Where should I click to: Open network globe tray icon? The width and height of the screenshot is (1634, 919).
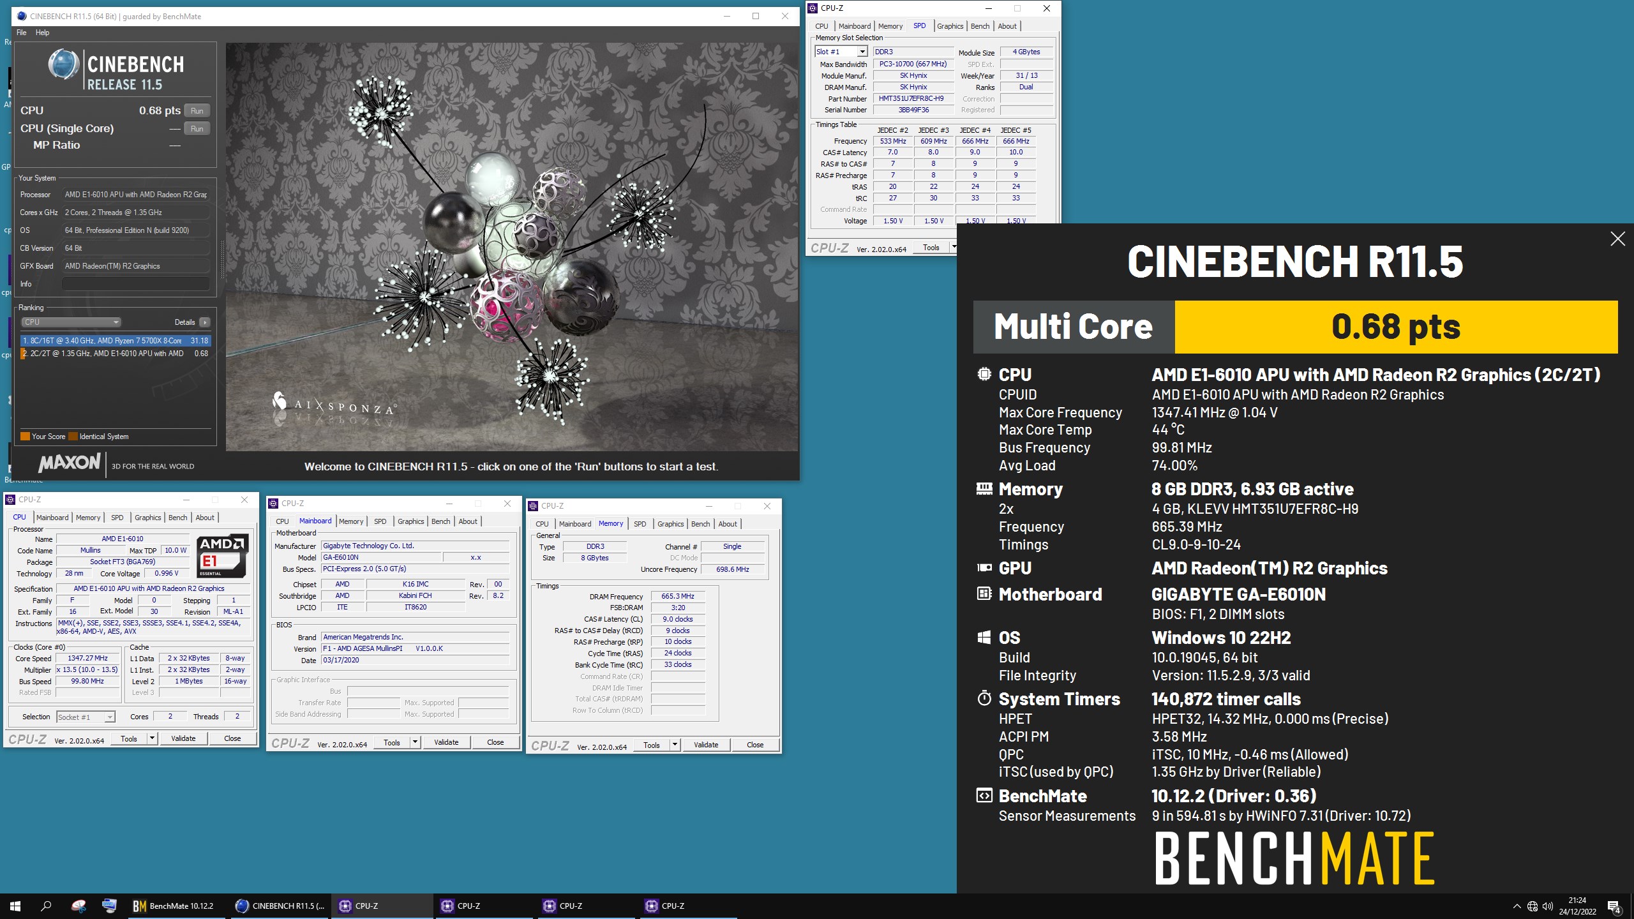[1532, 906]
